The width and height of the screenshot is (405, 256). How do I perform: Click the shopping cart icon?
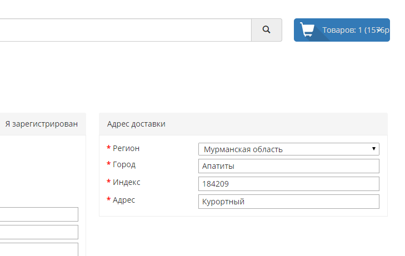coord(307,29)
